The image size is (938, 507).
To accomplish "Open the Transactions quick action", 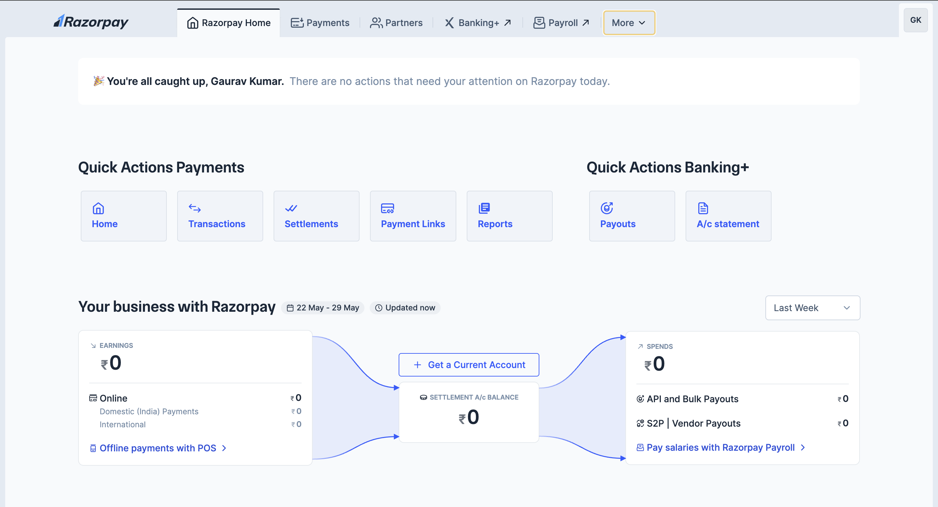I will 220,216.
